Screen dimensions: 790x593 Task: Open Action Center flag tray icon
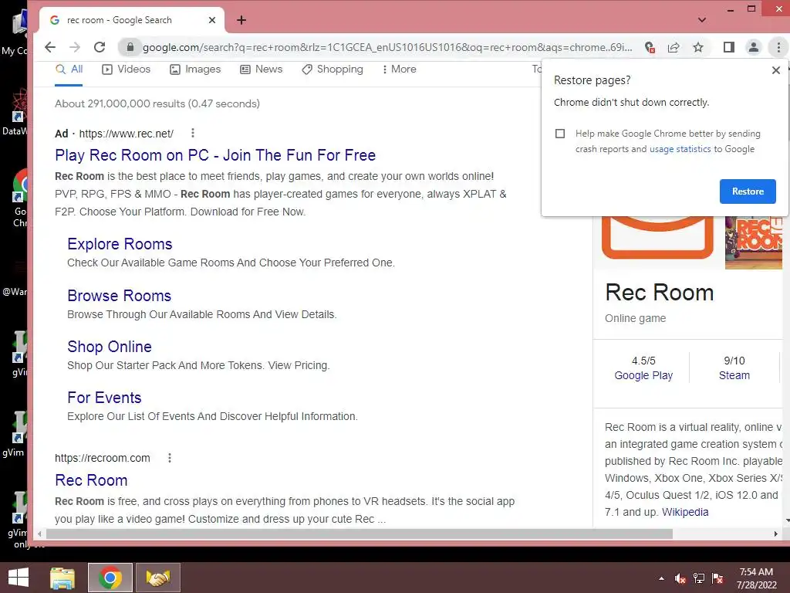[717, 578]
